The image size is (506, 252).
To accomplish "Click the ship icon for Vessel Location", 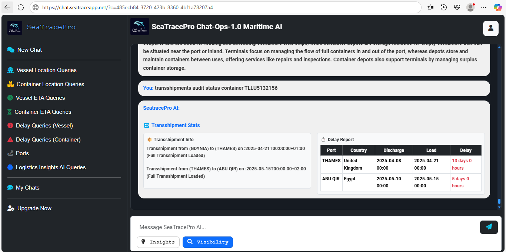I will (x=10, y=70).
